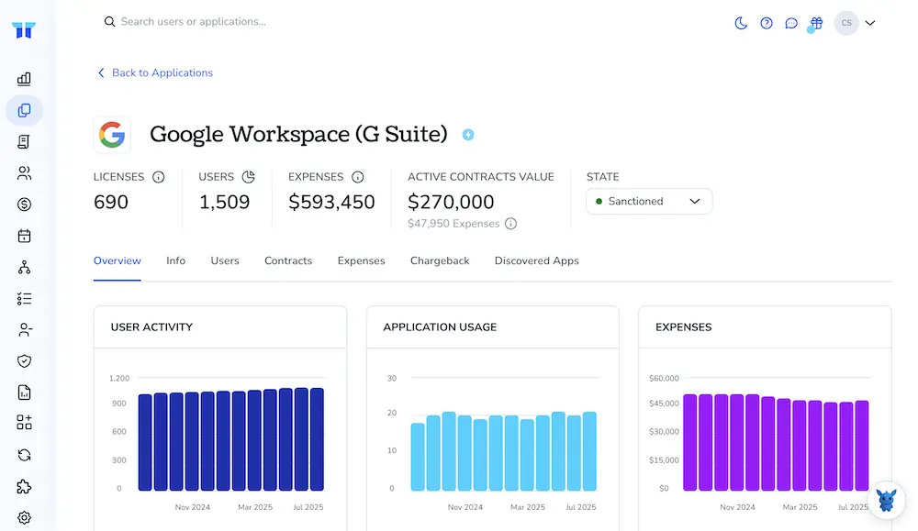The width and height of the screenshot is (918, 531).
Task: Open help via the question mark icon
Action: pos(767,24)
